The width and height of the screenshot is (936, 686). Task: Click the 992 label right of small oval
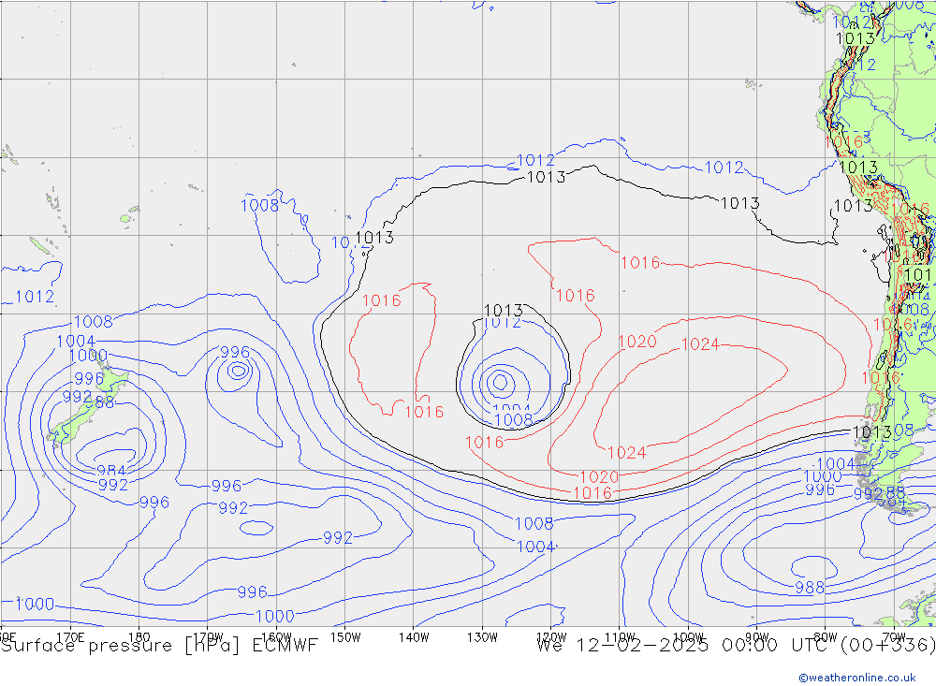click(338, 538)
